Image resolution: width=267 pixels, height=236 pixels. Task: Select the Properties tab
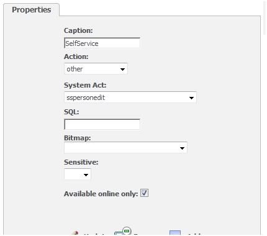pyautogui.click(x=32, y=10)
